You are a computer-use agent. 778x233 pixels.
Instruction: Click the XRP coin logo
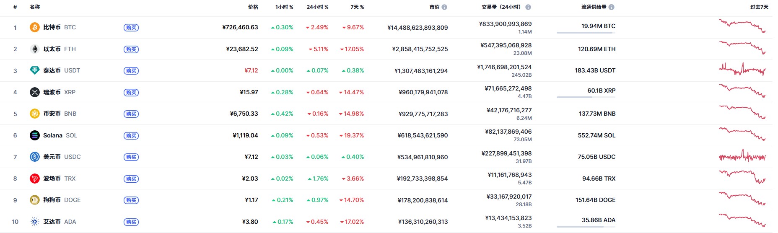(x=35, y=92)
